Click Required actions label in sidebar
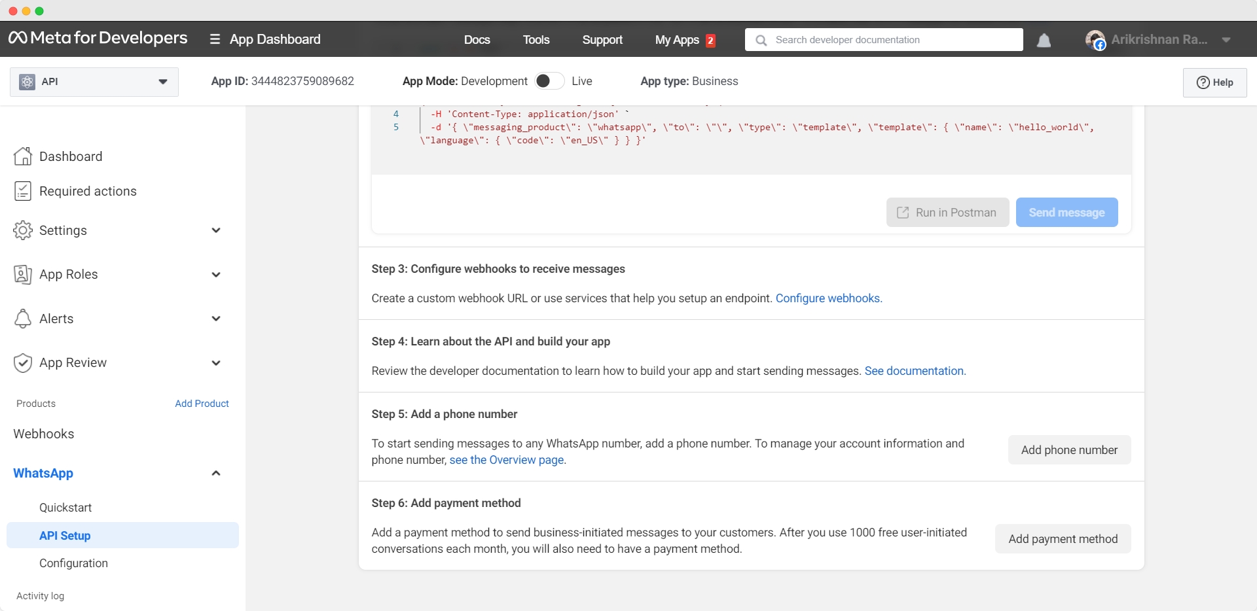 [88, 191]
